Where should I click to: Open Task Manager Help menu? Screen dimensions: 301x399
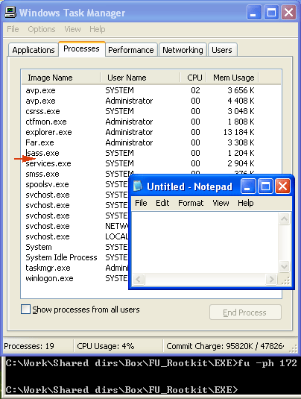(98, 29)
